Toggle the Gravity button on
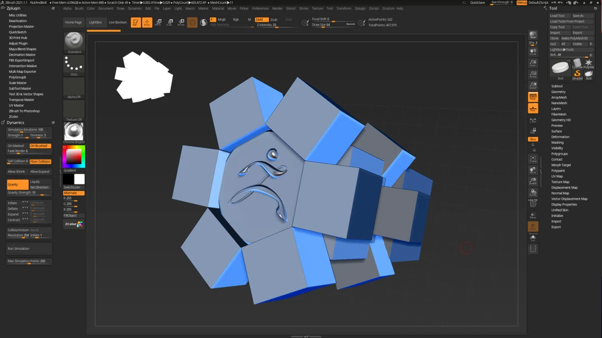602x338 pixels. tap(18, 184)
